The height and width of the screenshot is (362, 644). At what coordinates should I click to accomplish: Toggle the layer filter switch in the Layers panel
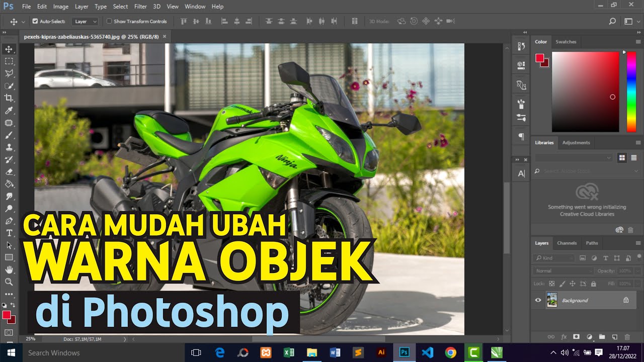639,258
